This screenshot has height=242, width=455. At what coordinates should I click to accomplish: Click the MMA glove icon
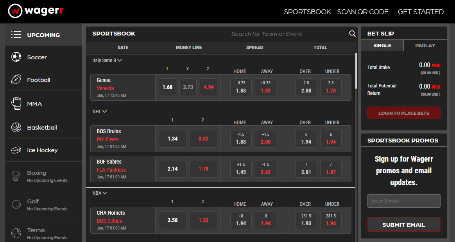pyautogui.click(x=16, y=104)
